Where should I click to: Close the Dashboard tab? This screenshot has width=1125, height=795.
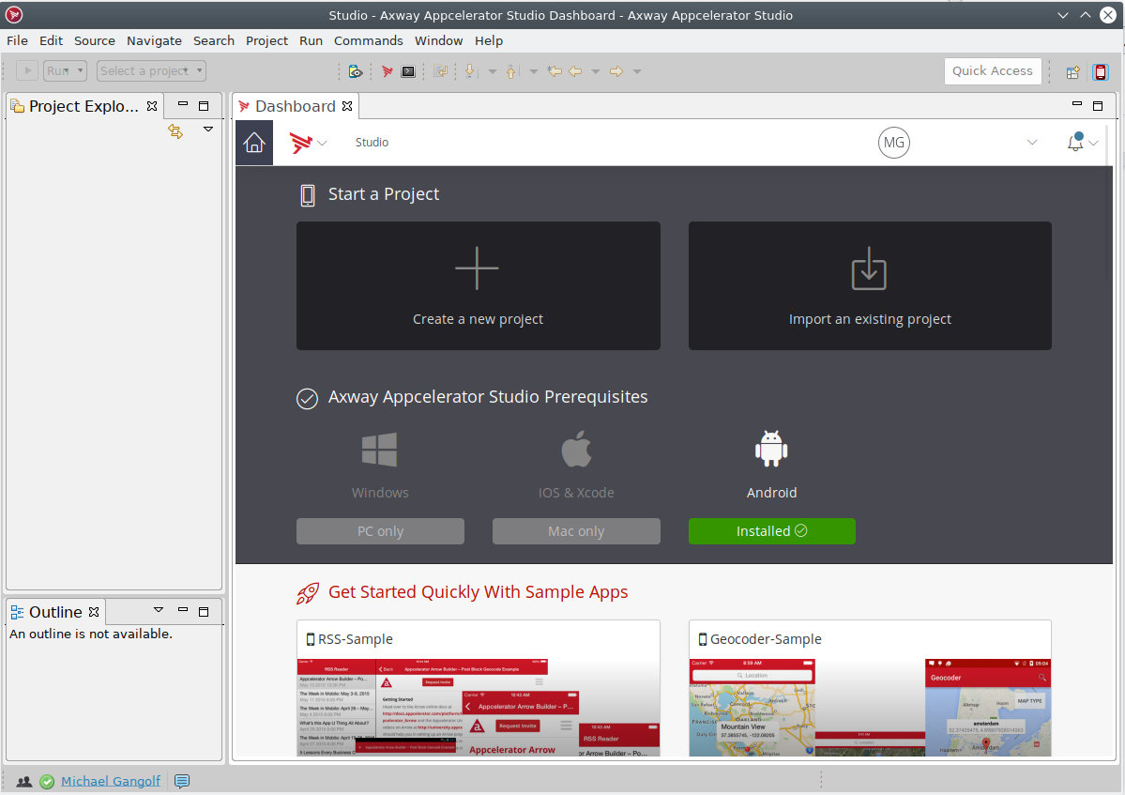(347, 106)
